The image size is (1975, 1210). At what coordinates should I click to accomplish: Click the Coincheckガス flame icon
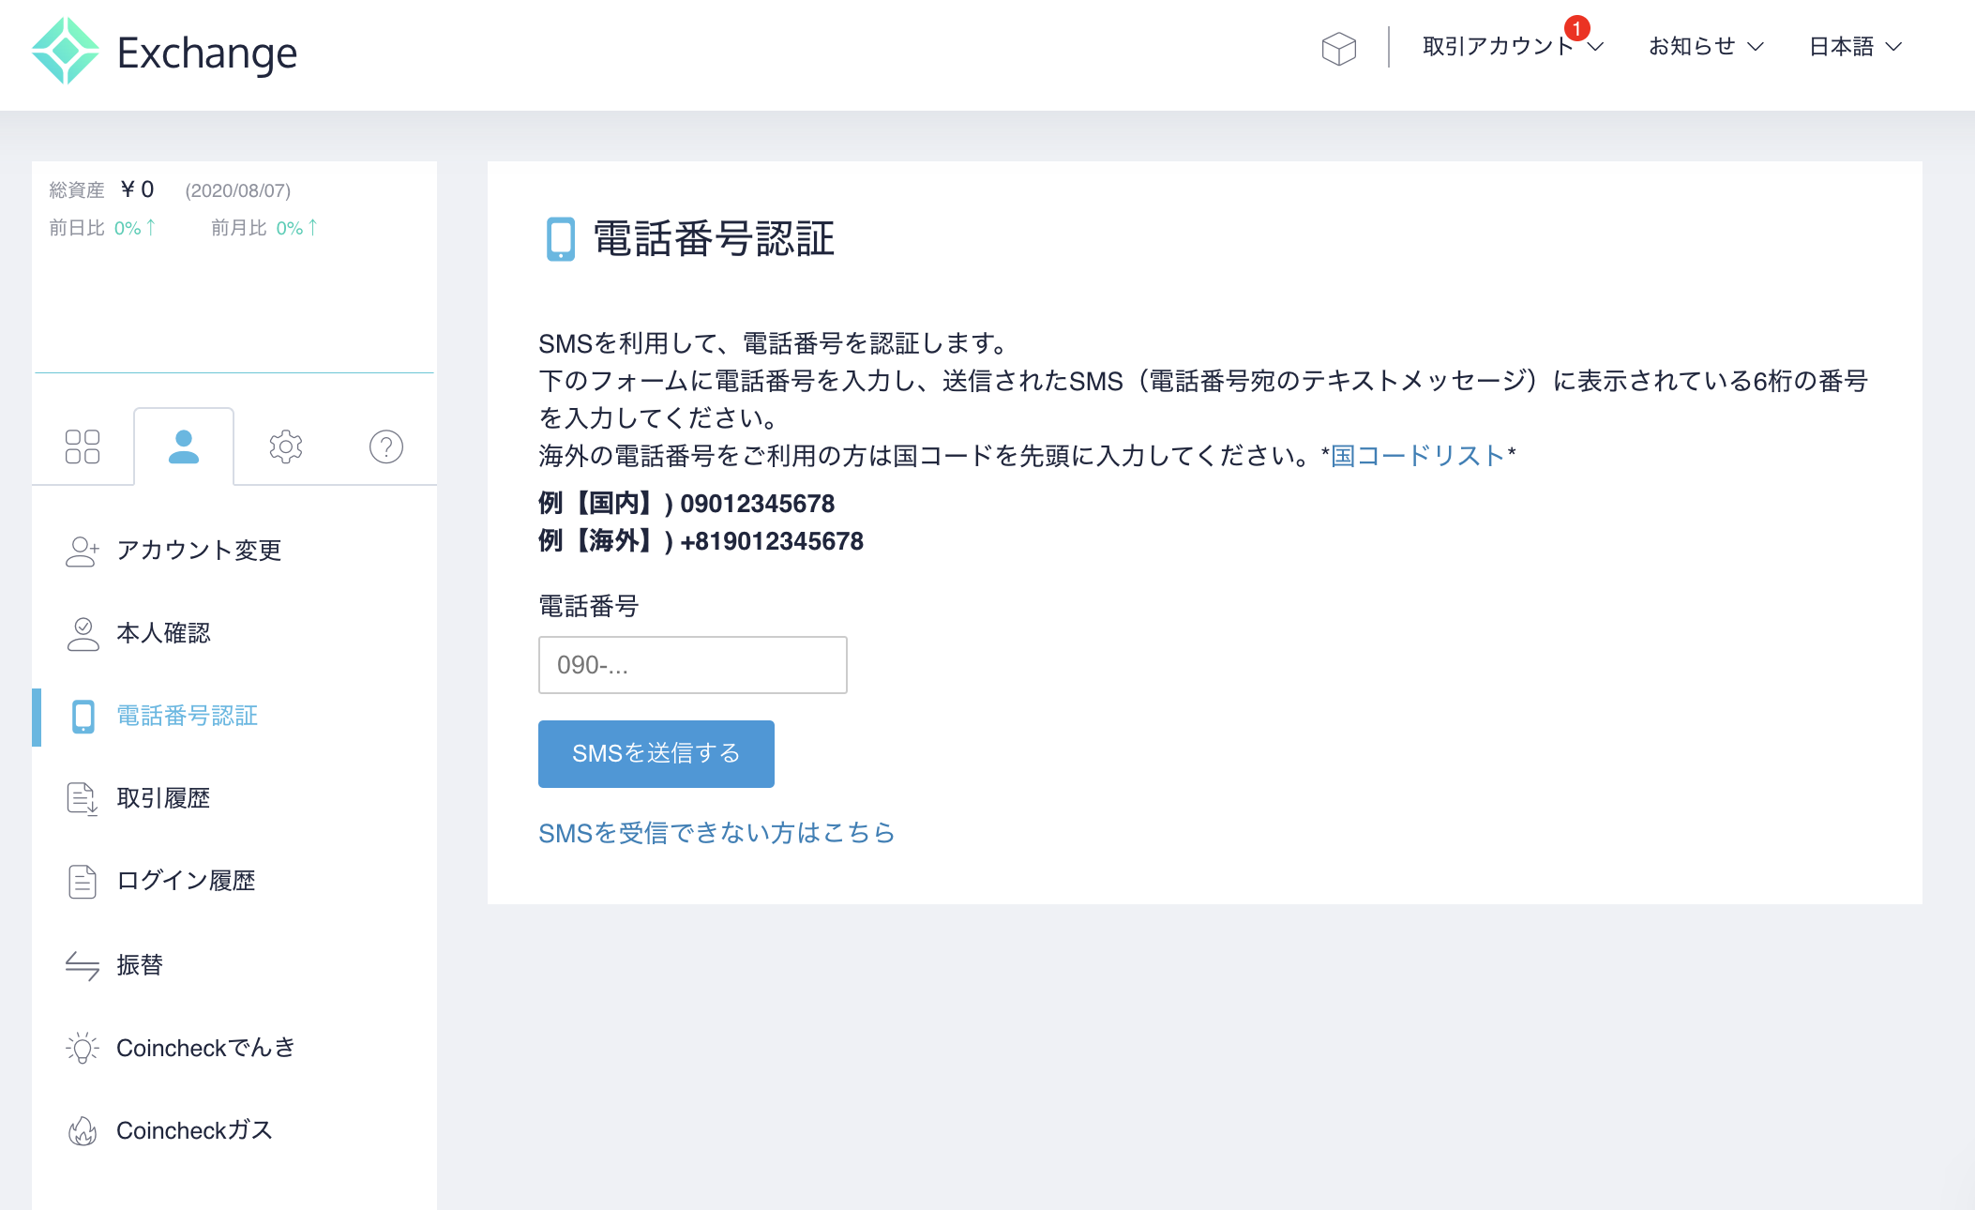83,1131
